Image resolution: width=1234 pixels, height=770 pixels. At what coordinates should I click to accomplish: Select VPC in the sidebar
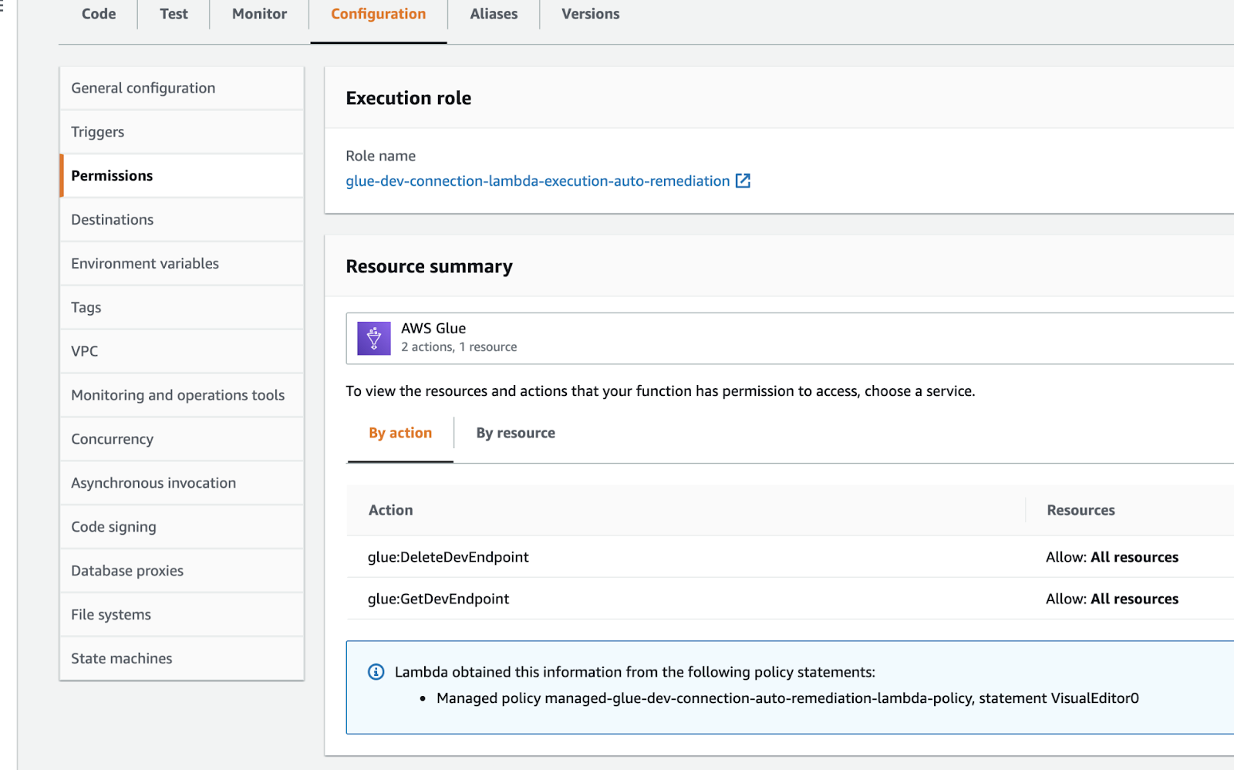point(85,351)
